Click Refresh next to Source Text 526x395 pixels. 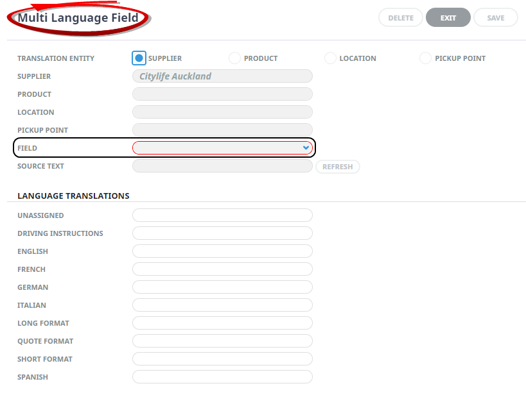(337, 167)
